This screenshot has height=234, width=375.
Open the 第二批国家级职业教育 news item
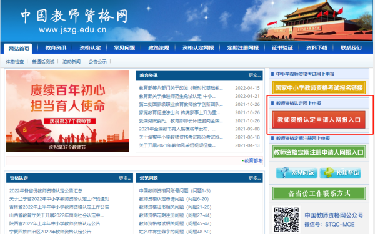pyautogui.click(x=181, y=104)
